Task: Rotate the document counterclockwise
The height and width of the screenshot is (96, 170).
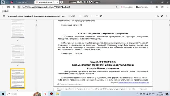Action: [x=101, y=16]
